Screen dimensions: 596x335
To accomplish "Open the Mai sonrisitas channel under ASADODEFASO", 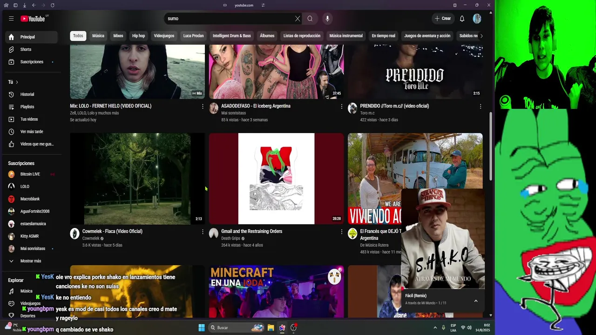I will [x=233, y=113].
